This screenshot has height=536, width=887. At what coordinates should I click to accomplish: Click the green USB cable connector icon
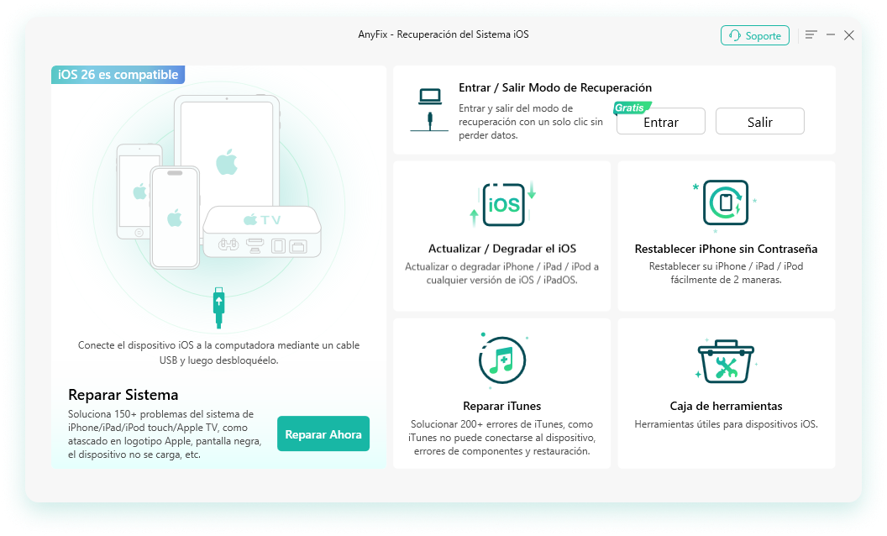(x=219, y=307)
